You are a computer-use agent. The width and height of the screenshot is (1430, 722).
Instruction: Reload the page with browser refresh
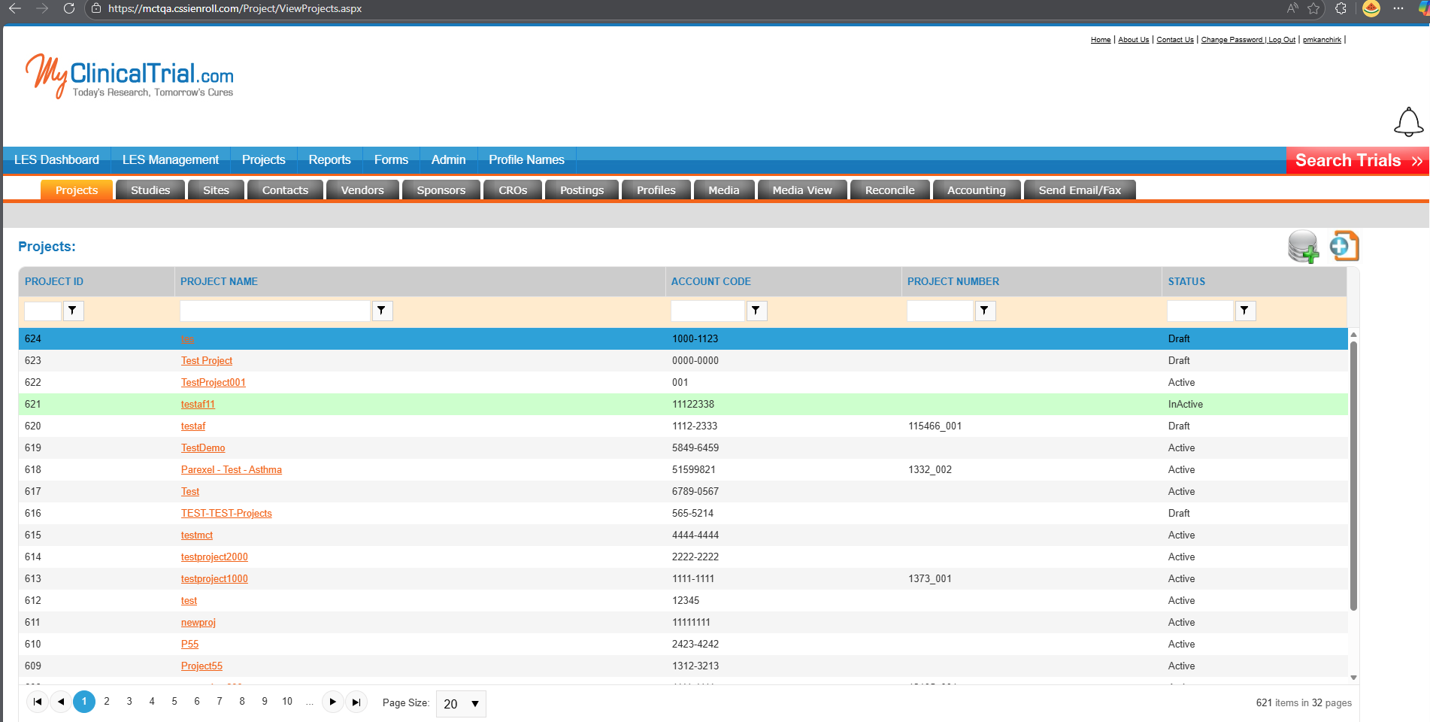click(x=68, y=8)
